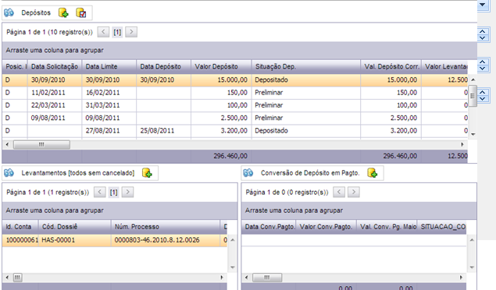Screen dimensions: 496x290
Task: Click the binoculars icon beside Depósitos
Action: (x=9, y=12)
